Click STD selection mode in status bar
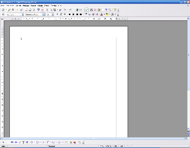 coord(115,146)
